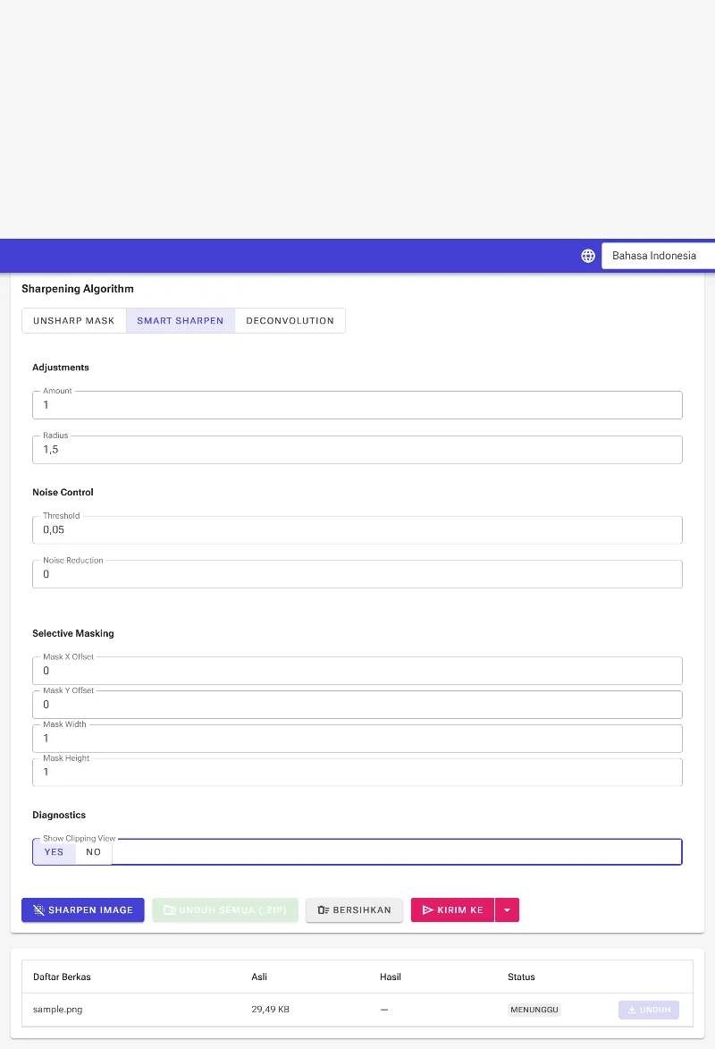The height and width of the screenshot is (1049, 715).
Task: Set Show Clipping View to Yes
Action: [x=55, y=851]
